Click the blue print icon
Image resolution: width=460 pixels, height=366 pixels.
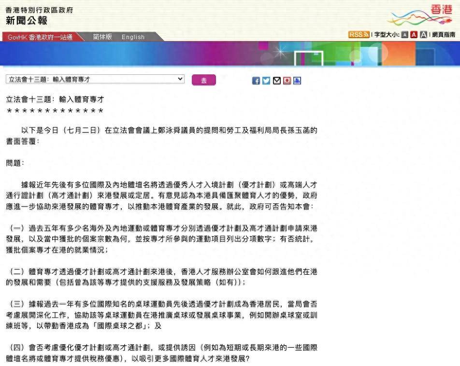[297, 81]
